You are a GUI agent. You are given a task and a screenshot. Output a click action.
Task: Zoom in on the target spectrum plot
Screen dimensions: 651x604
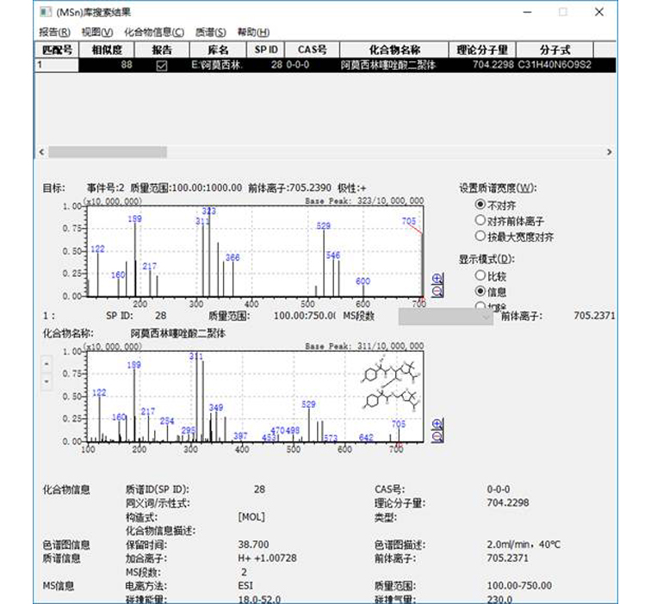tap(437, 279)
